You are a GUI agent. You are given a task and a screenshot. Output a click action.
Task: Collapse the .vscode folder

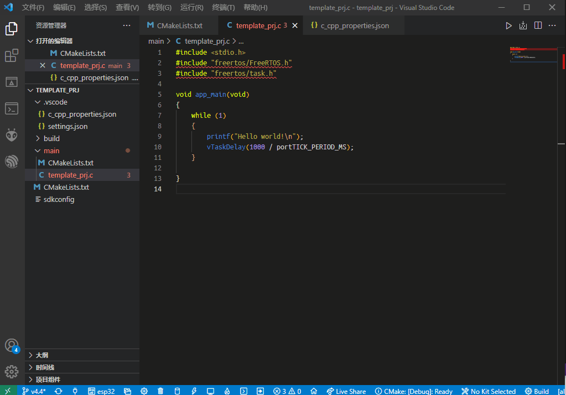tap(38, 102)
